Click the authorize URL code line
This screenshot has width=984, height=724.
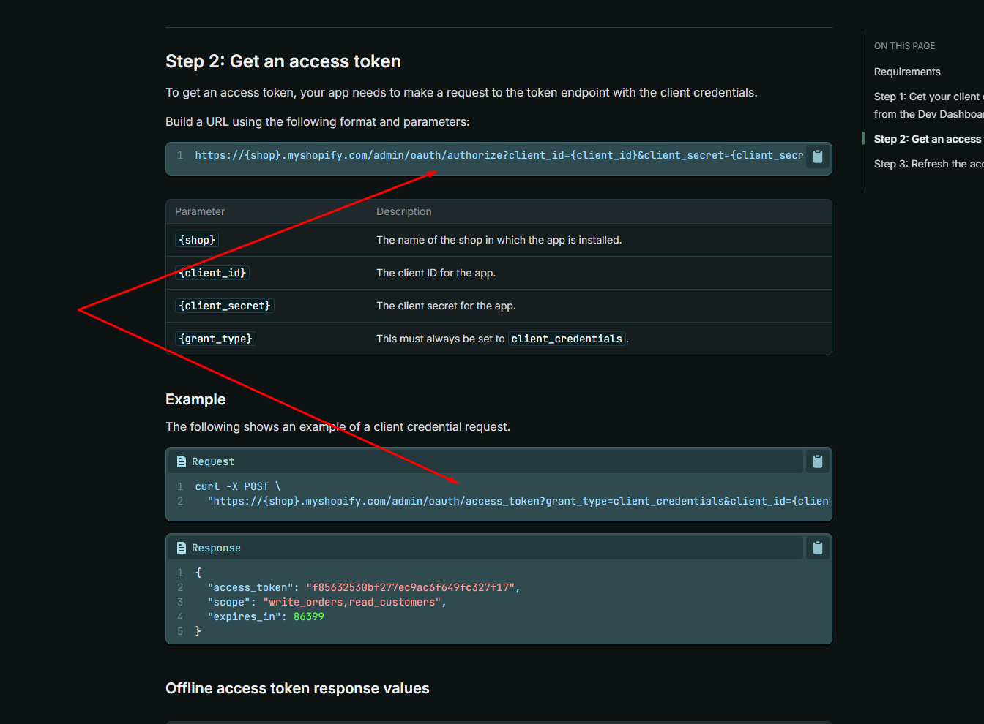(499, 155)
